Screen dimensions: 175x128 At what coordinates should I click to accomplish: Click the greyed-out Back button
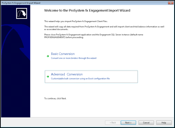click(113, 123)
